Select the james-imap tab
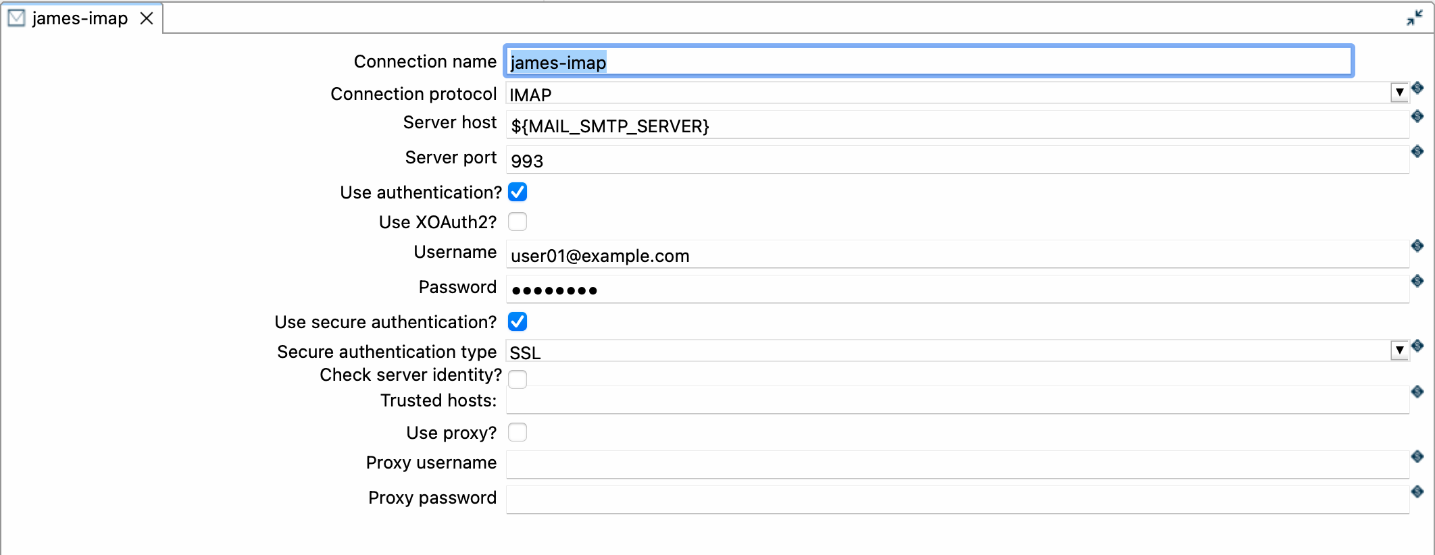Viewport: 1435px width, 555px height. pyautogui.click(x=79, y=18)
